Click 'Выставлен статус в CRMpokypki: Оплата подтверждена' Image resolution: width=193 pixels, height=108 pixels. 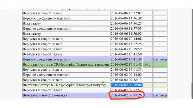[66, 64]
